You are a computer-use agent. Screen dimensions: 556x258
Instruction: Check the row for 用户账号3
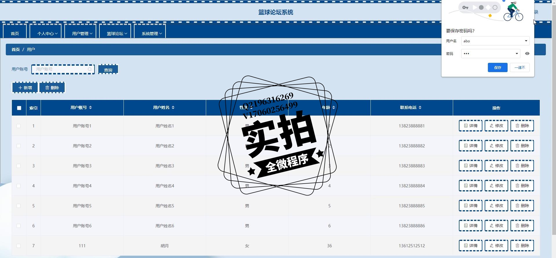pos(19,166)
